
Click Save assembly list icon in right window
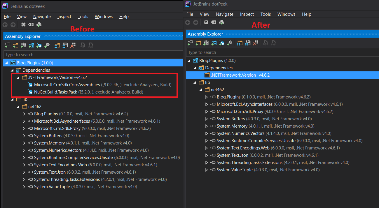click(248, 43)
